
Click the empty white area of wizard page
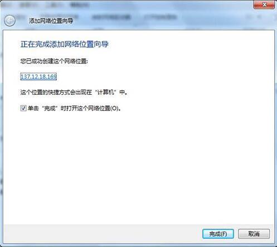[x=138, y=167]
